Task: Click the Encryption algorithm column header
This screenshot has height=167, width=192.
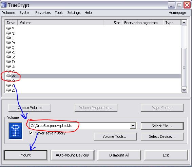Action: click(143, 23)
